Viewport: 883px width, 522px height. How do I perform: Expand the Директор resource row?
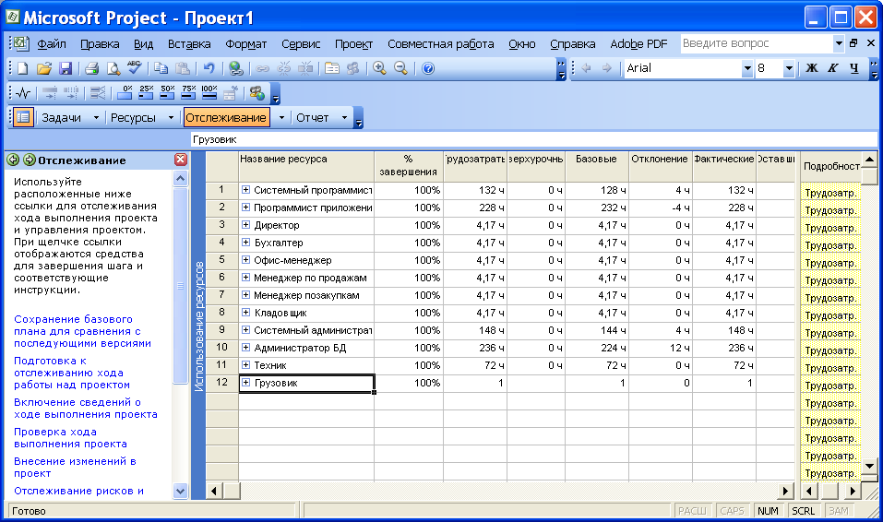(x=245, y=225)
